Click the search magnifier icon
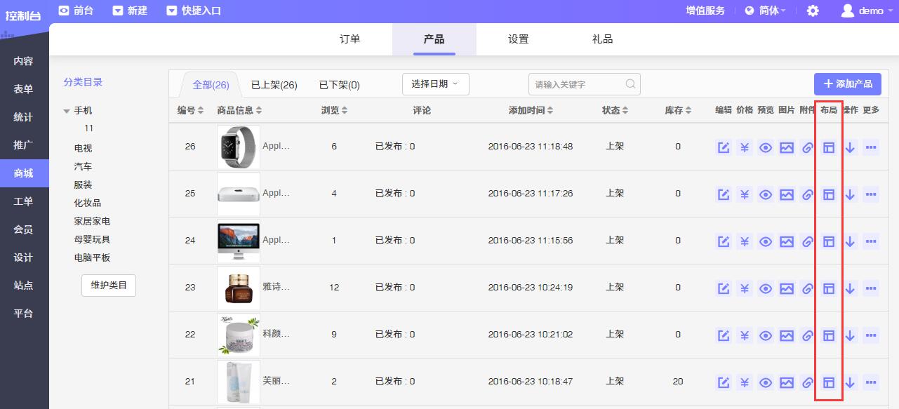The height and width of the screenshot is (409, 899). pos(630,84)
